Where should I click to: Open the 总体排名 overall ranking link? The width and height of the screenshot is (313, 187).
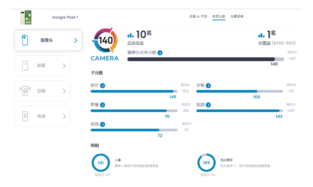[x=136, y=43]
